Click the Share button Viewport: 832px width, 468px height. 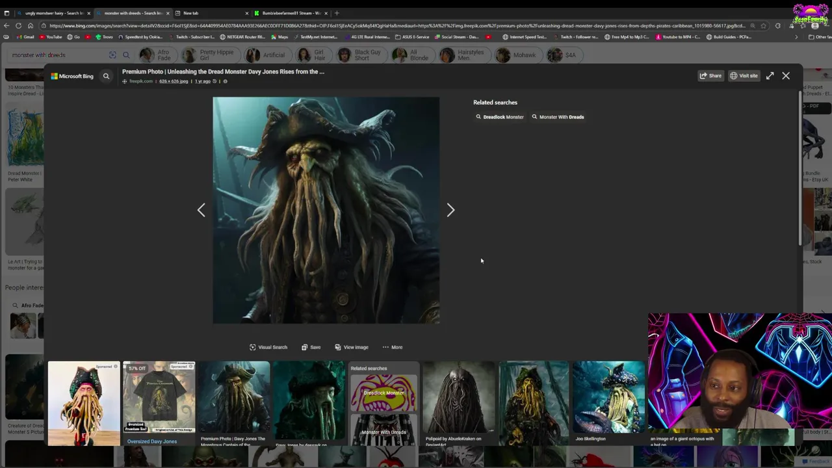[x=710, y=76]
